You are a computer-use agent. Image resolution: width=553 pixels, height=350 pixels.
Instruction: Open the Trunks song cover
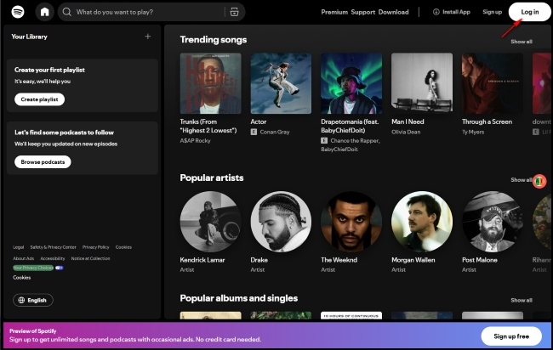coord(210,83)
